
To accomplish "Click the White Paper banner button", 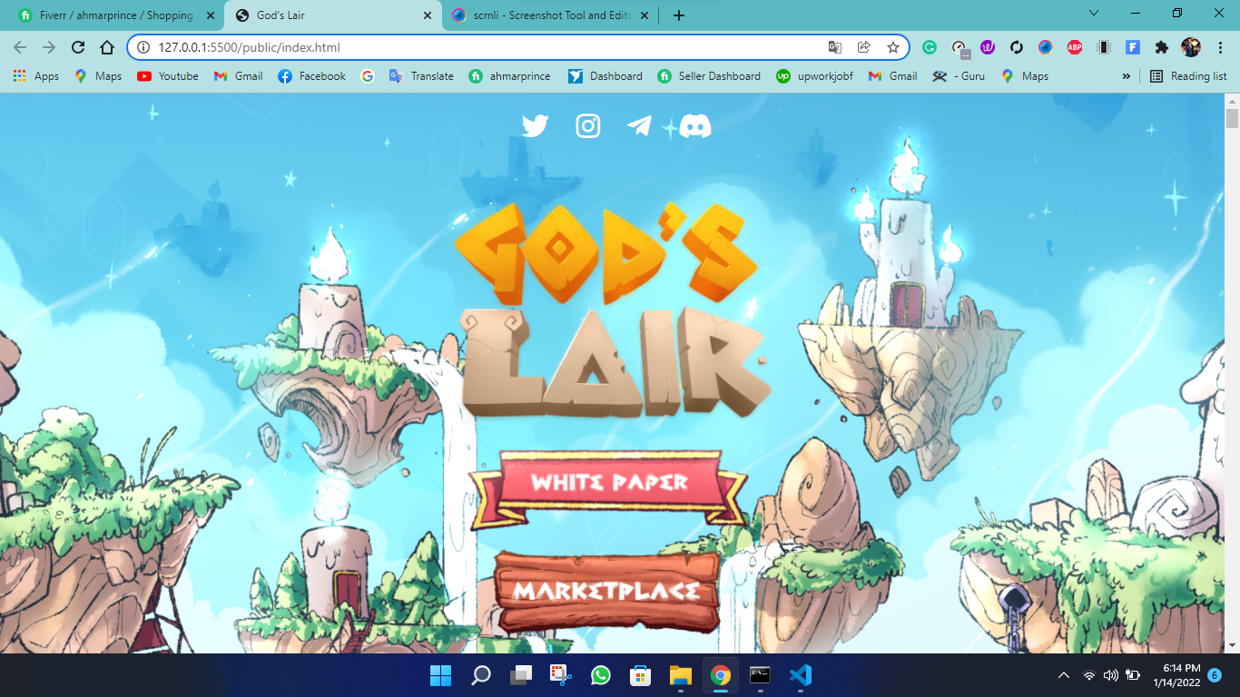I will tap(609, 483).
